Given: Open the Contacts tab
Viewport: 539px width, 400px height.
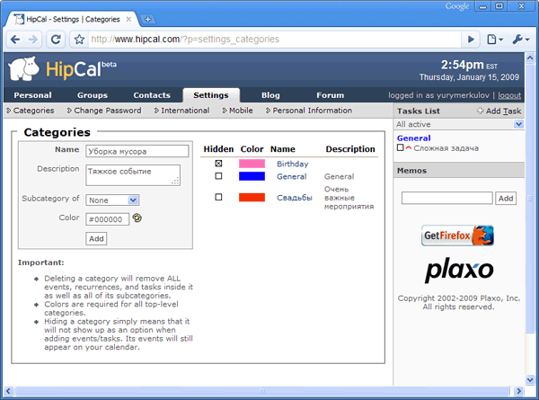Looking at the screenshot, I should [152, 95].
